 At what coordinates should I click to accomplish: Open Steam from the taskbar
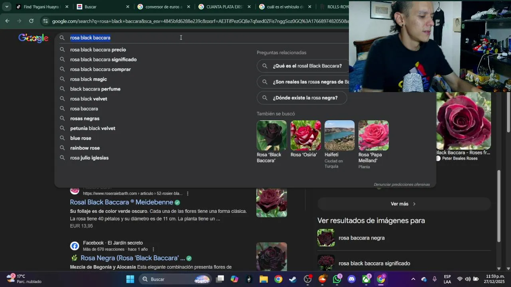tap(293, 279)
